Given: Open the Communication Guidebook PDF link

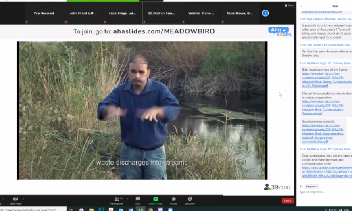Looking at the screenshot, I should 323,107.
